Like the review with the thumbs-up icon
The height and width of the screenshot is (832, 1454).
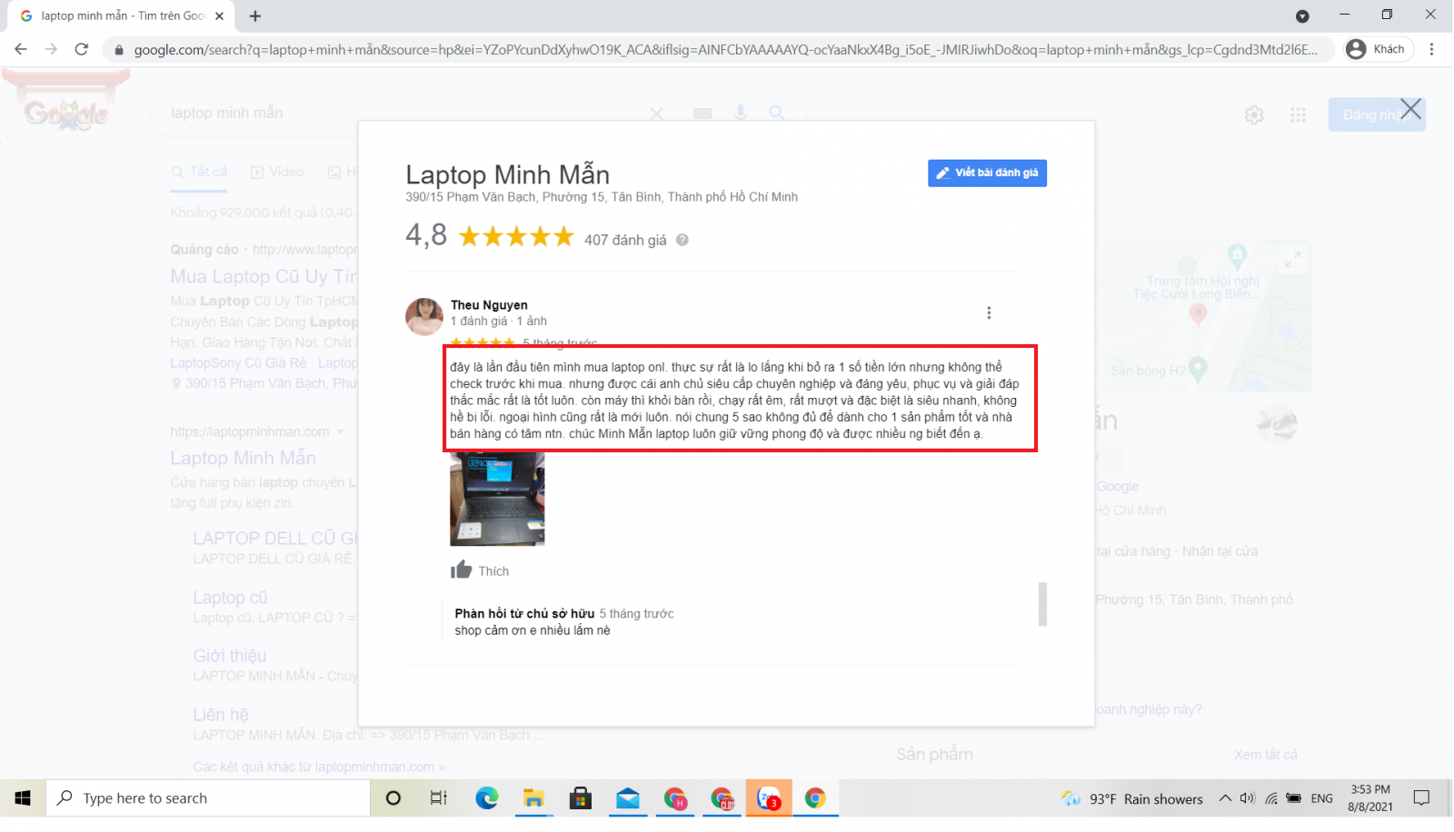point(462,570)
